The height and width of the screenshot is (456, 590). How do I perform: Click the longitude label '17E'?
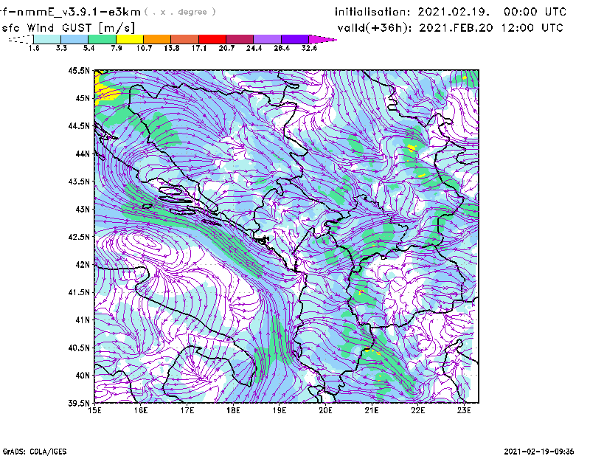click(x=187, y=410)
